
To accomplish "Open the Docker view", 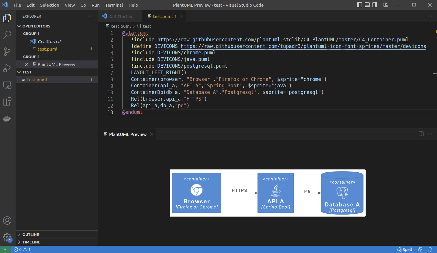I will pos(7,119).
